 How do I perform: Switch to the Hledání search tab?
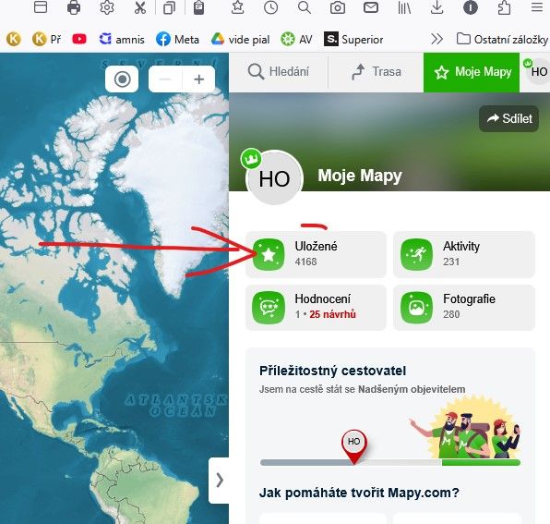pyautogui.click(x=279, y=72)
